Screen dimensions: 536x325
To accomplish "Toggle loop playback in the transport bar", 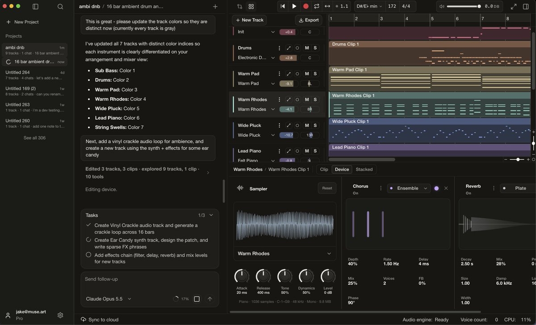I will [317, 6].
